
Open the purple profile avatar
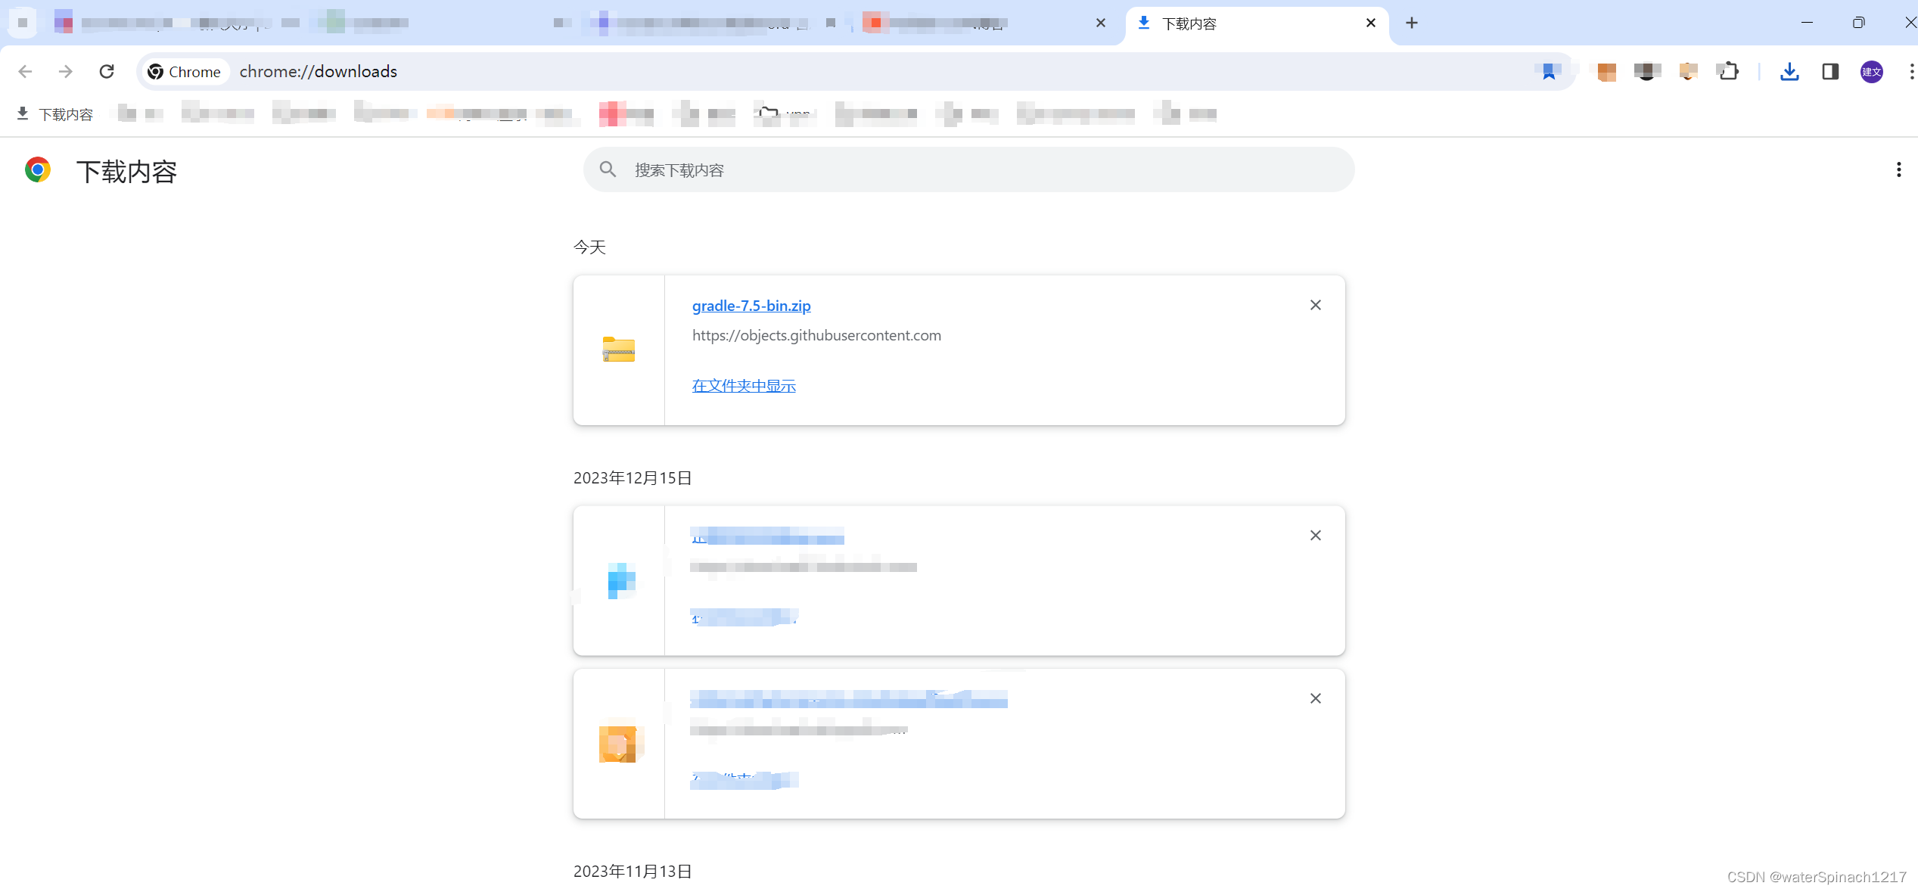1871,71
